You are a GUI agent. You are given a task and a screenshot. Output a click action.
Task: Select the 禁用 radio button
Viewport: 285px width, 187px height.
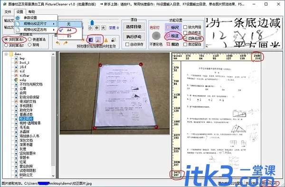point(29,45)
